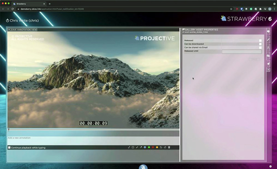The height and width of the screenshot is (169, 277).
Task: Tick the Can be downloaded checkbox
Action: pos(260,44)
